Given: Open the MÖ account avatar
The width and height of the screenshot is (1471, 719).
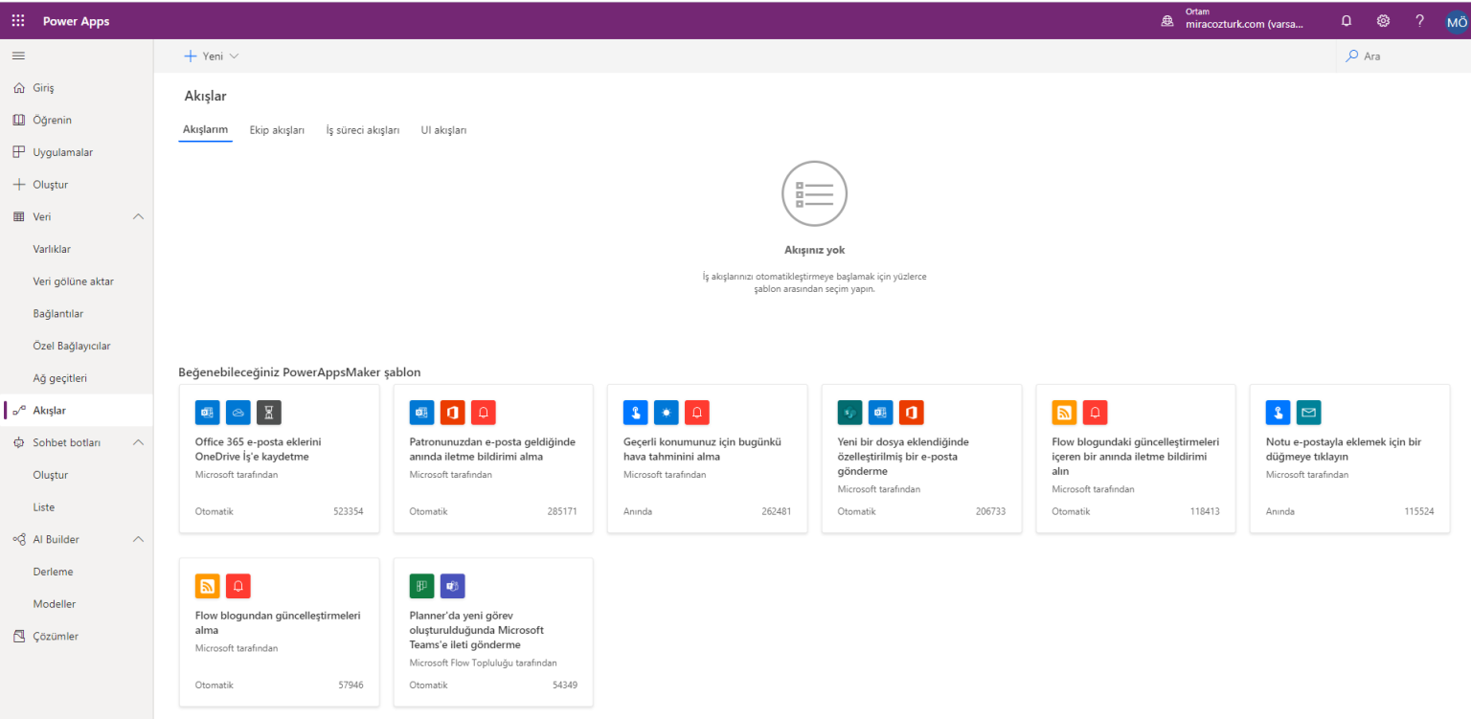Looking at the screenshot, I should coord(1457,21).
